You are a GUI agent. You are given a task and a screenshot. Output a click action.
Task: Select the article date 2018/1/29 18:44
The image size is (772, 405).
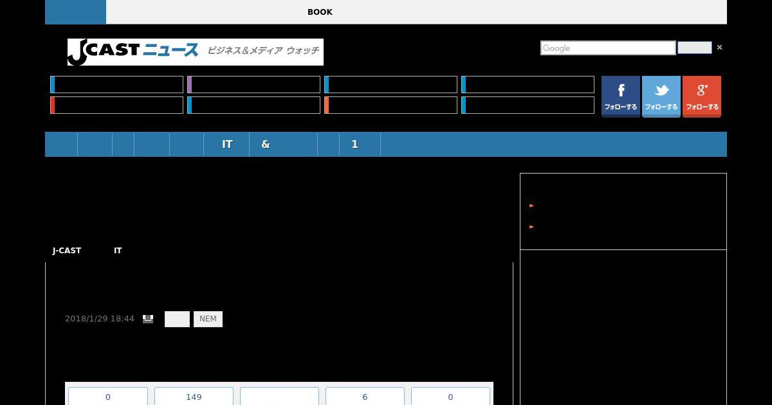100,319
